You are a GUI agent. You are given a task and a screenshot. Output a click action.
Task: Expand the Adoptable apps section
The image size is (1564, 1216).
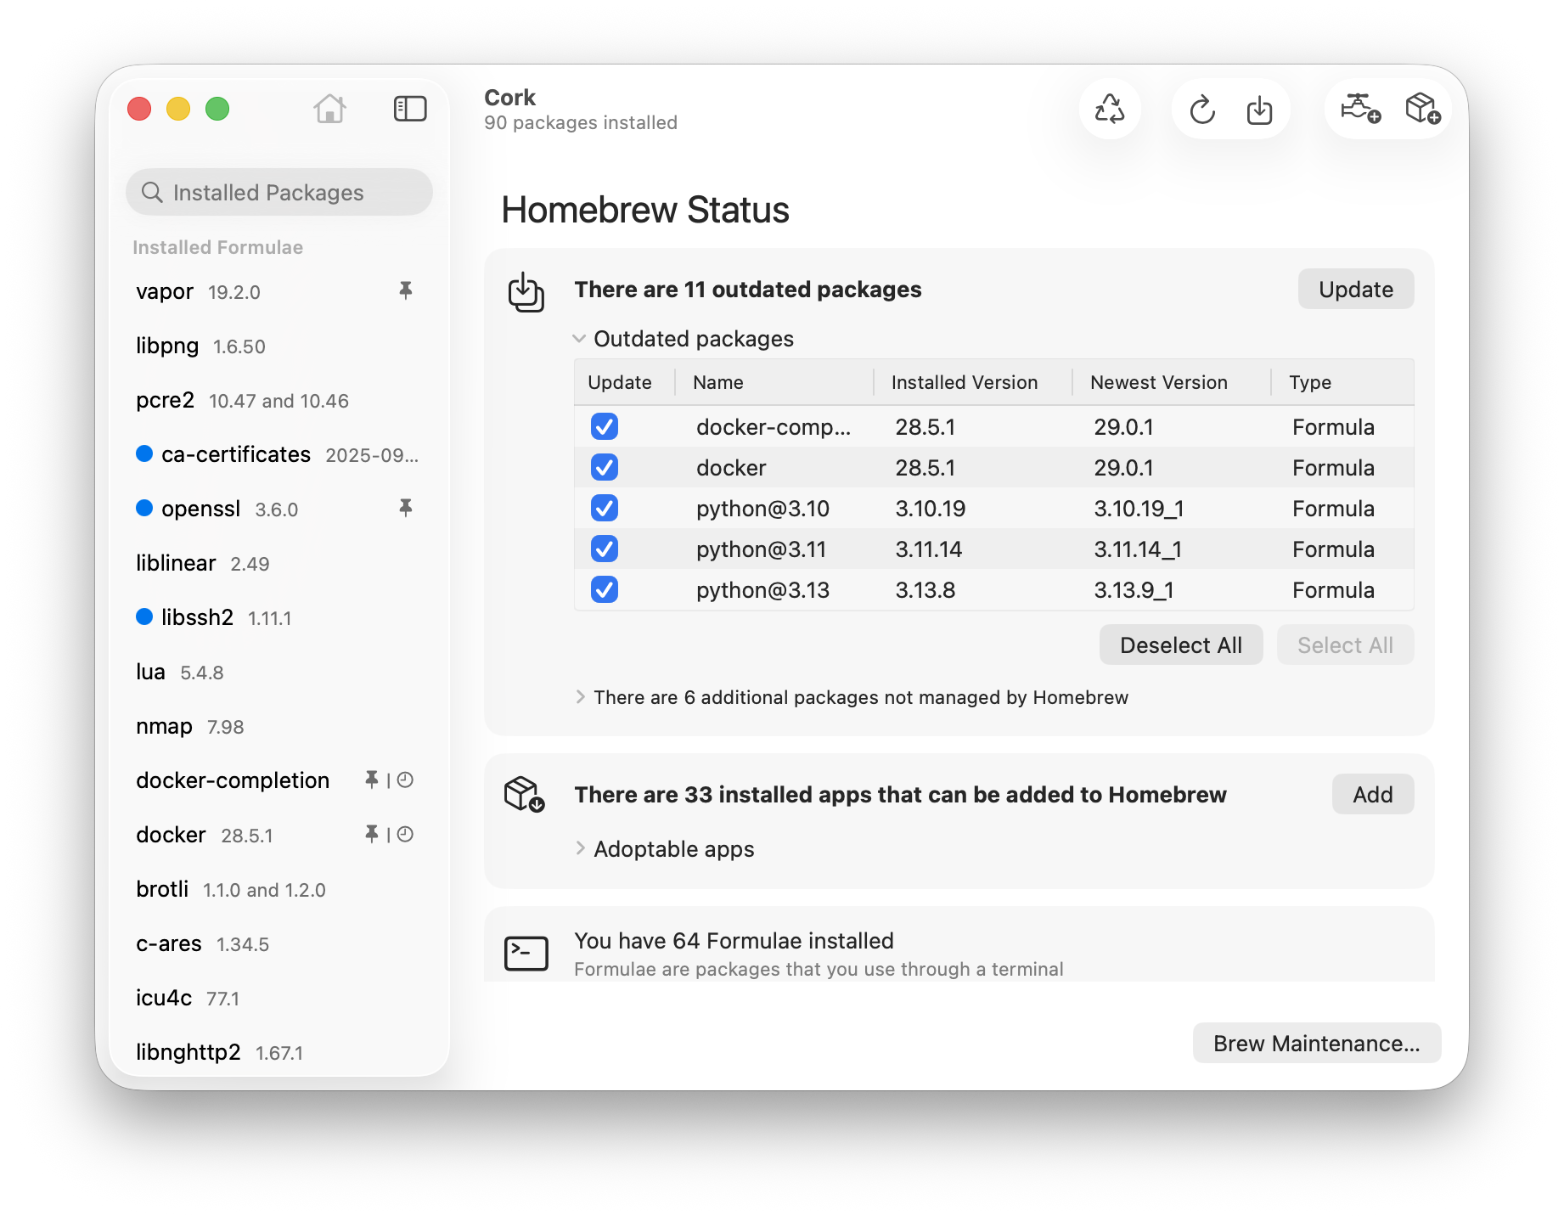[x=581, y=848]
